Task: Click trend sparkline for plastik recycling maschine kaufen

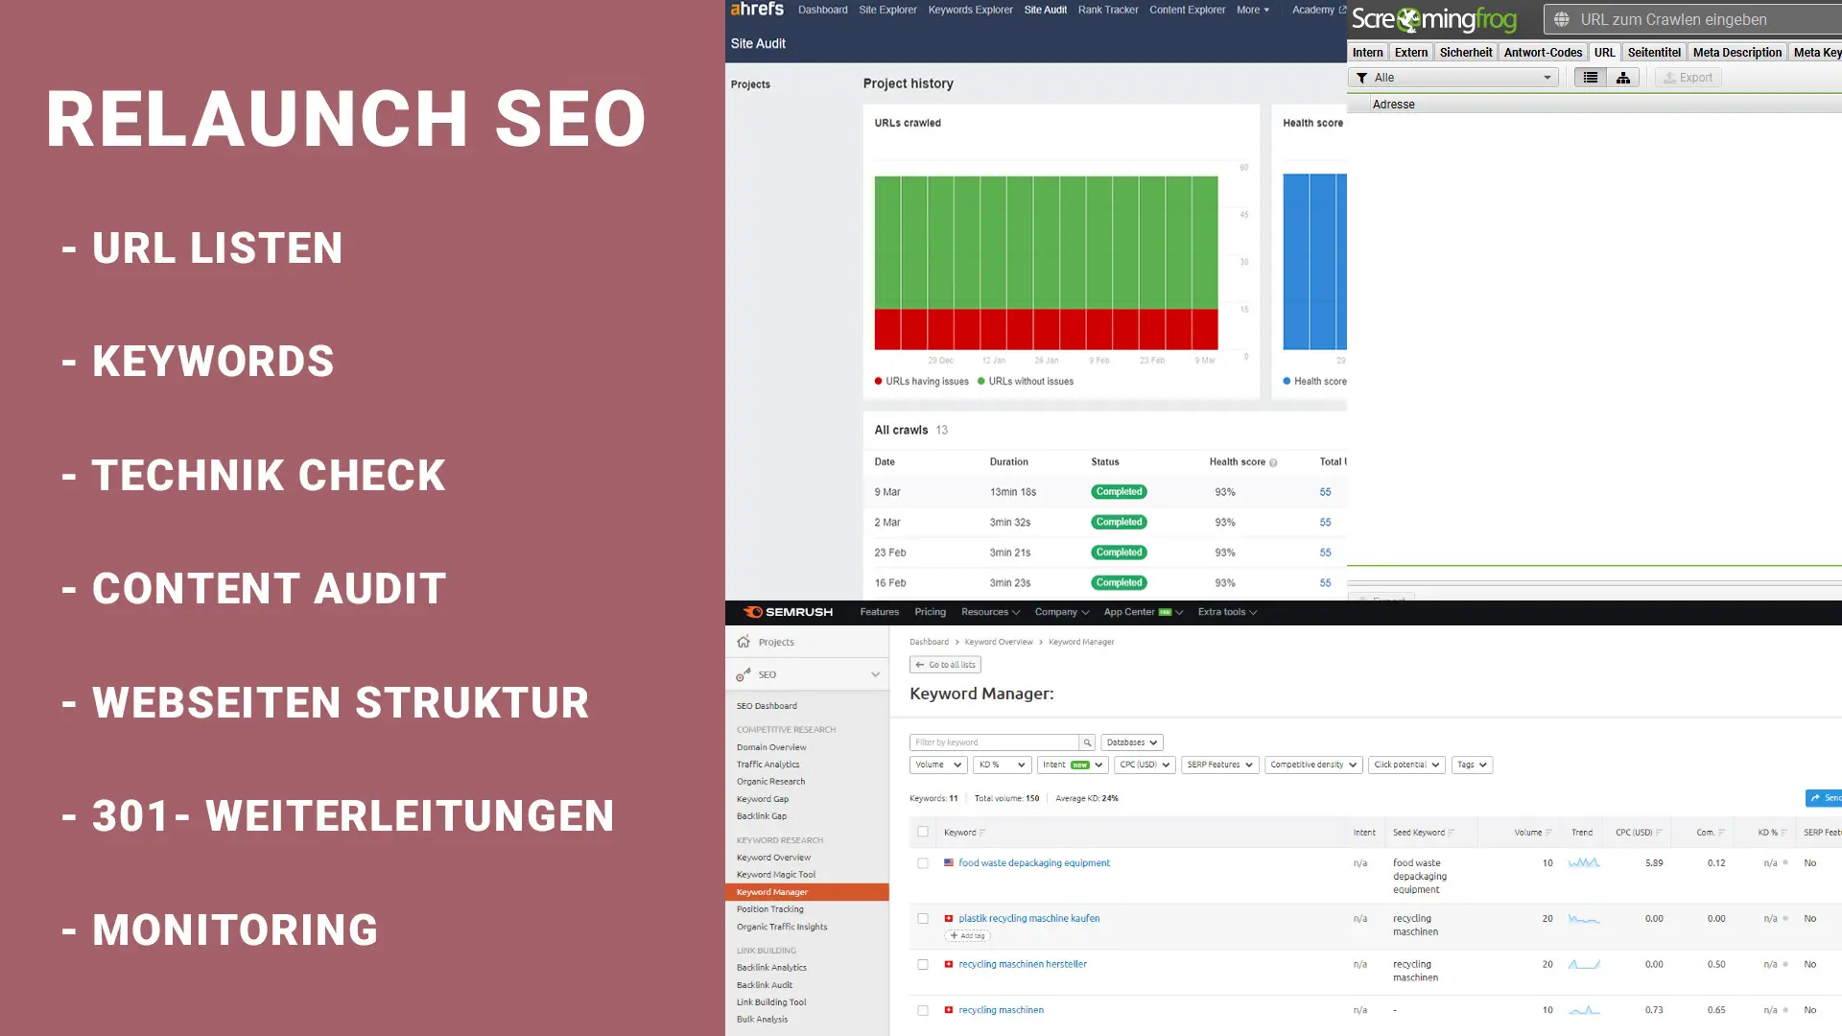Action: pos(1584,918)
